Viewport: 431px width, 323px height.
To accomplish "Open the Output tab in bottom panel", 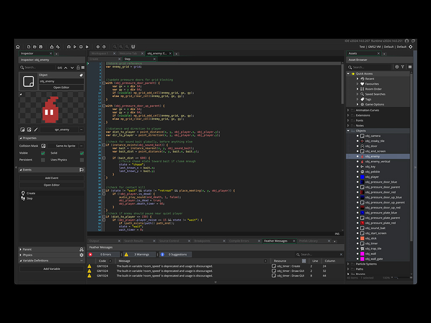I will point(94,241).
